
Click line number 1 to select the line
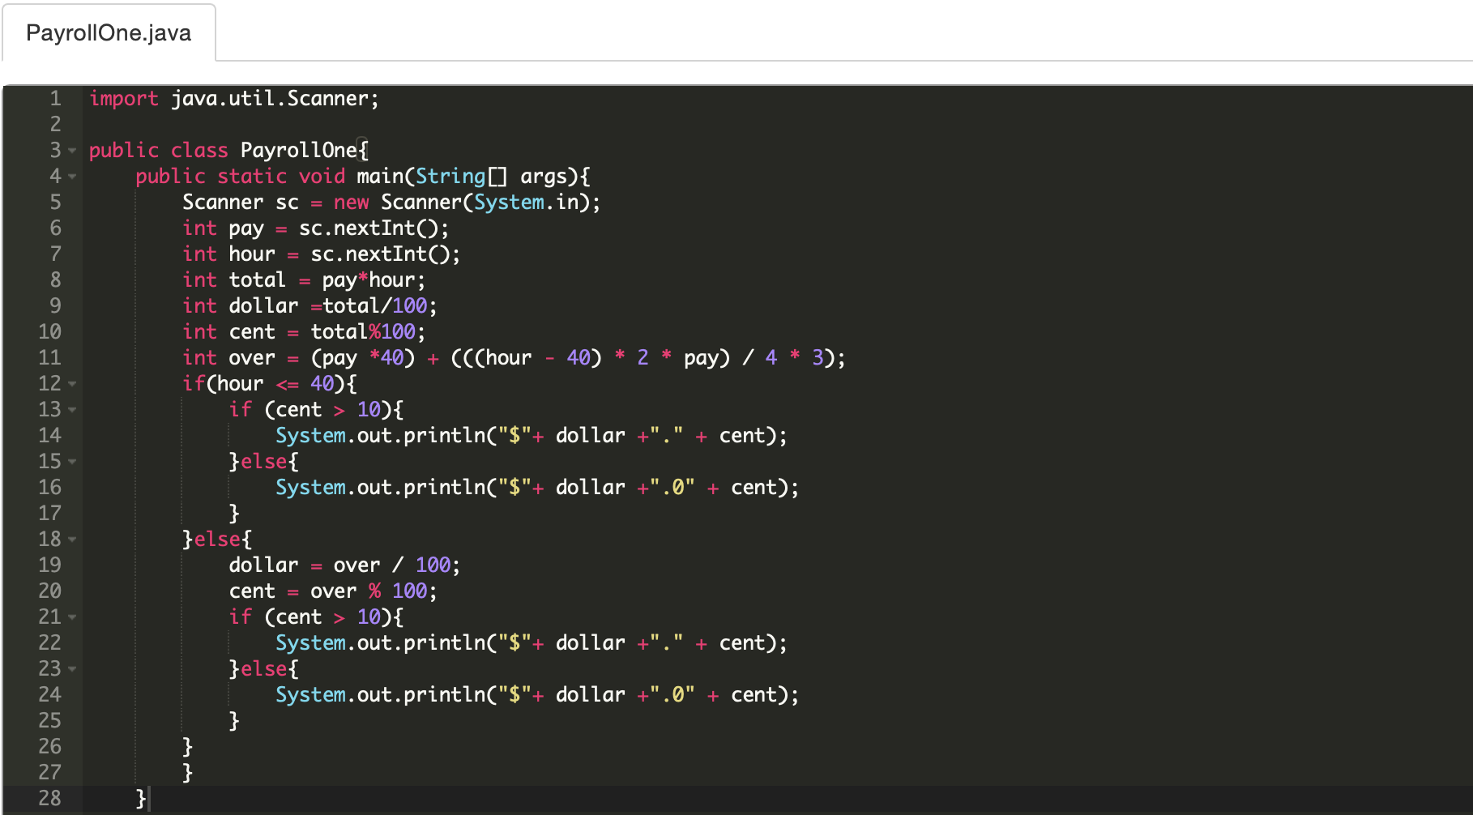[54, 98]
